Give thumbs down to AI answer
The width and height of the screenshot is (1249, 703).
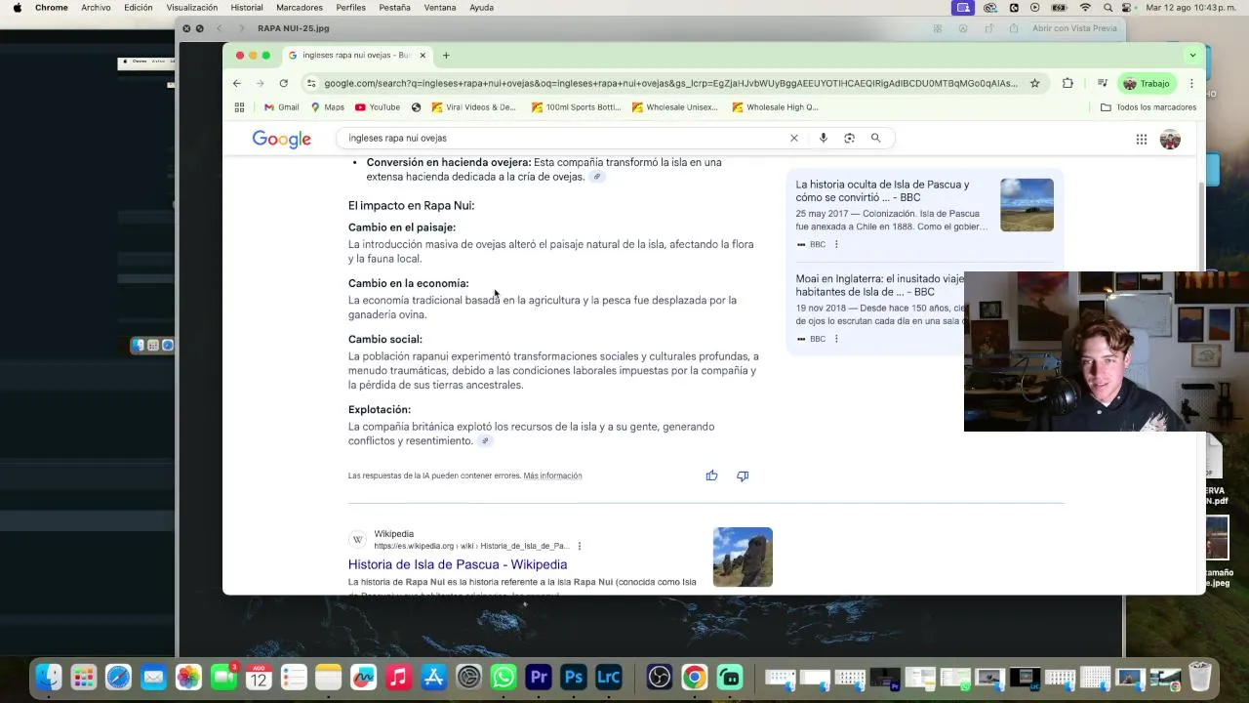coord(743,476)
